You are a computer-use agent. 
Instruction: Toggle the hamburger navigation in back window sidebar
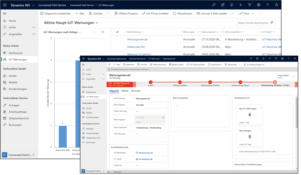pos(4,13)
